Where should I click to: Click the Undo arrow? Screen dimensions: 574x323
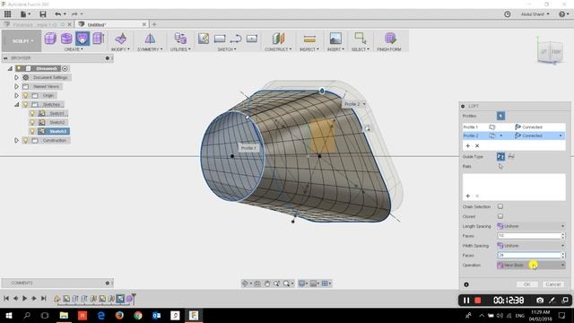(x=57, y=14)
